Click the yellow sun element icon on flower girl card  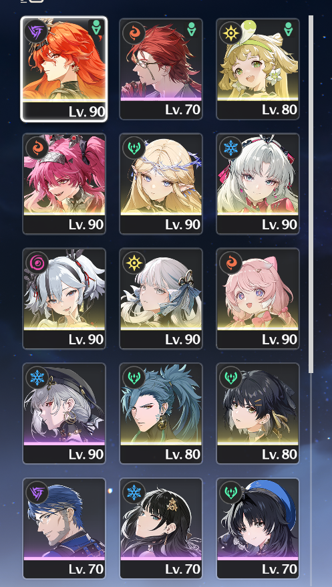(230, 33)
